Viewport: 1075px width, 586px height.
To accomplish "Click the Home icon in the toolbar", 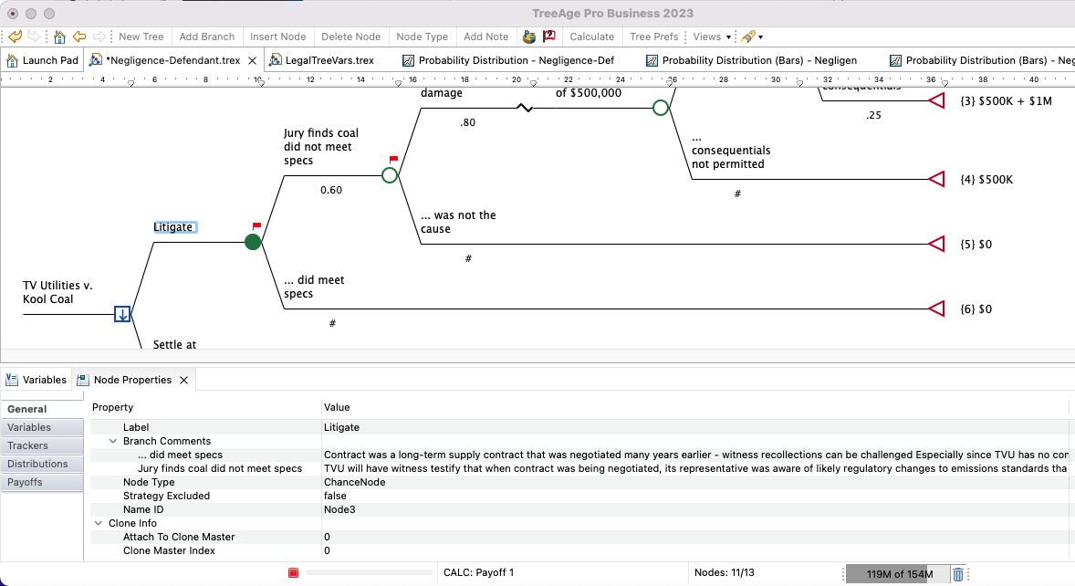I will point(59,37).
